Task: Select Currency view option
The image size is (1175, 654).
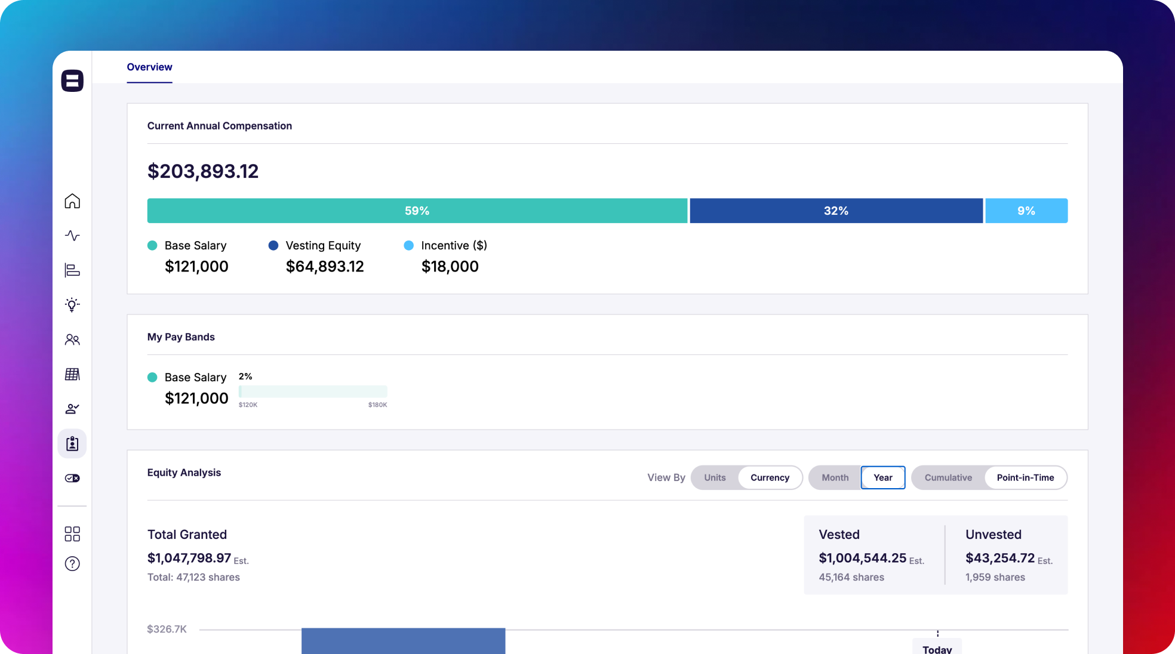Action: pyautogui.click(x=770, y=477)
